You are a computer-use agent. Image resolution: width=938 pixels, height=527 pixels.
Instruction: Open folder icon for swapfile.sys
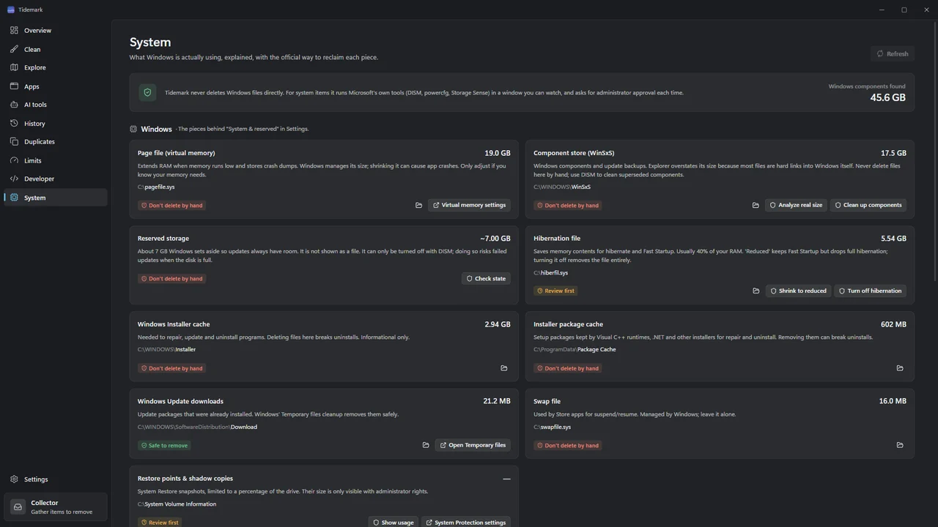click(900, 445)
